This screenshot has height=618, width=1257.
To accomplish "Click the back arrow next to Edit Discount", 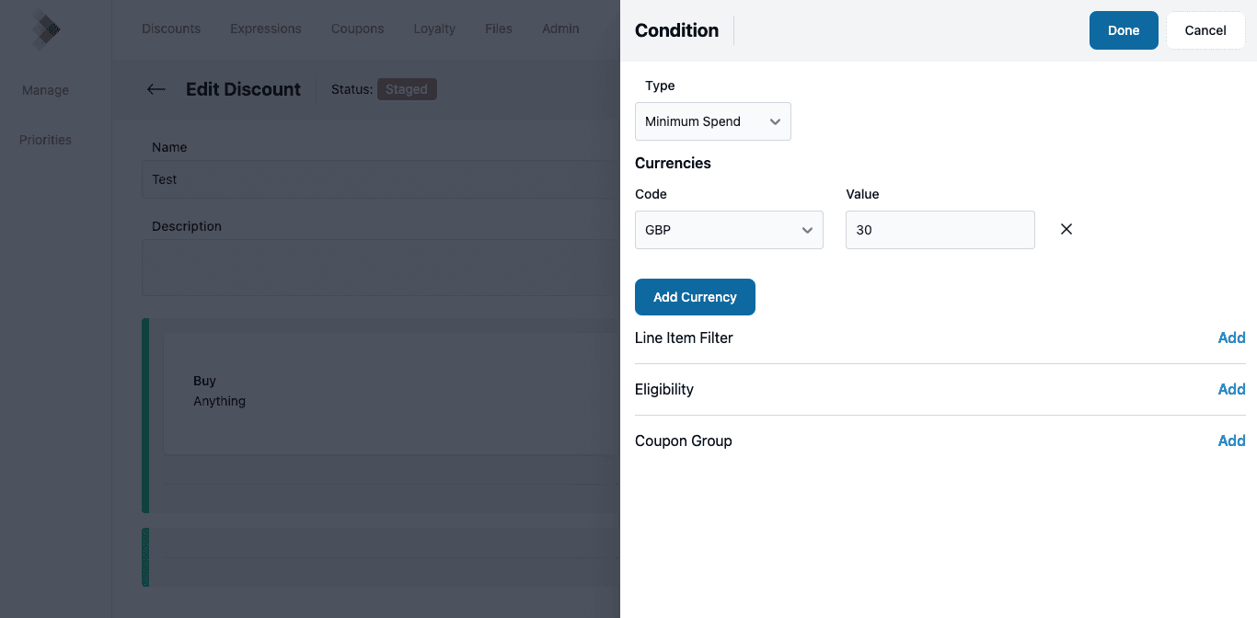I will coord(156,89).
